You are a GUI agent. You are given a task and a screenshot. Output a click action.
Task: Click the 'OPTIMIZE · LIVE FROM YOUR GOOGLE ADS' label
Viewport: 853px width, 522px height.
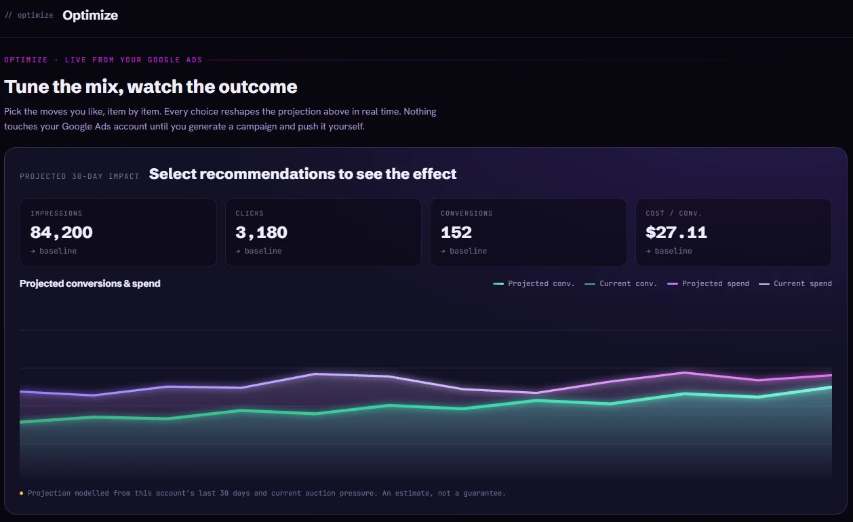[x=104, y=60]
